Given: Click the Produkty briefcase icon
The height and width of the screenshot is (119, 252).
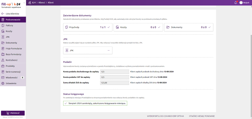Looking at the screenshot, I should 3,66.
